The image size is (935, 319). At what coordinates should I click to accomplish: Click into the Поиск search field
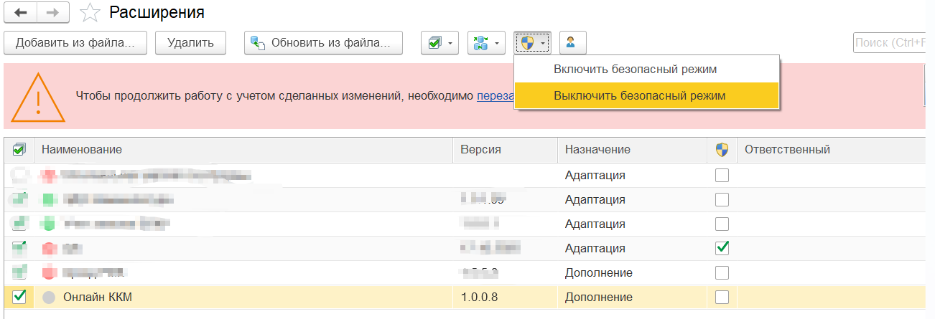pyautogui.click(x=893, y=43)
